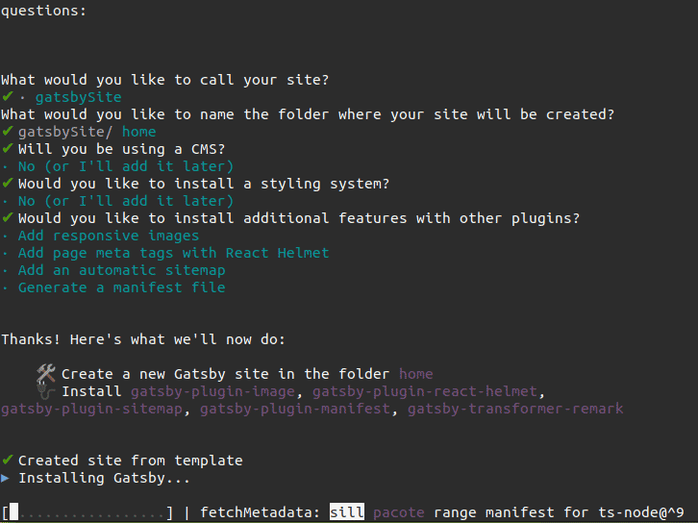
Task: Click the CMS answer No (or I'll add it later)
Action: pyautogui.click(x=126, y=166)
